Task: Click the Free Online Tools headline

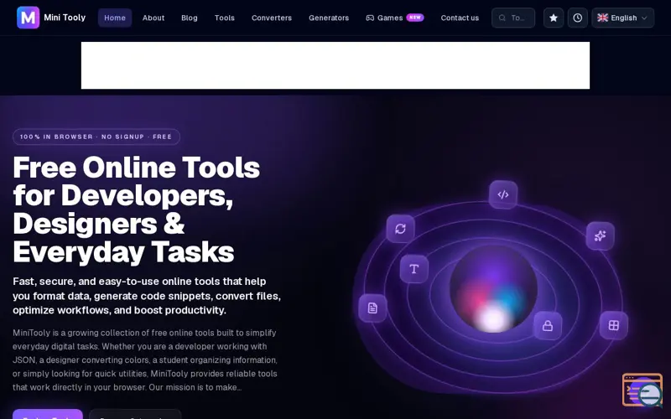Action: [136, 209]
